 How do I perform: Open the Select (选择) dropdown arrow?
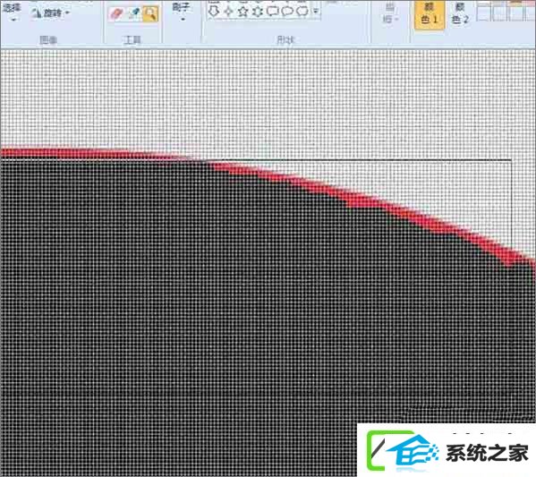pyautogui.click(x=13, y=20)
